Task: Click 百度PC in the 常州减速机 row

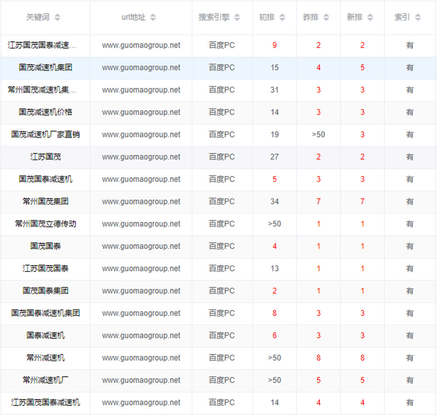Action: coord(222,358)
